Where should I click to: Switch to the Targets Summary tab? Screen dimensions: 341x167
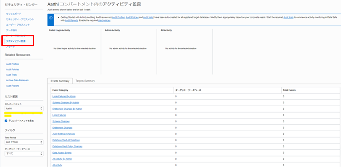[x=85, y=81]
